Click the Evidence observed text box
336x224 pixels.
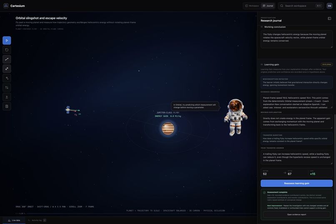point(296,101)
